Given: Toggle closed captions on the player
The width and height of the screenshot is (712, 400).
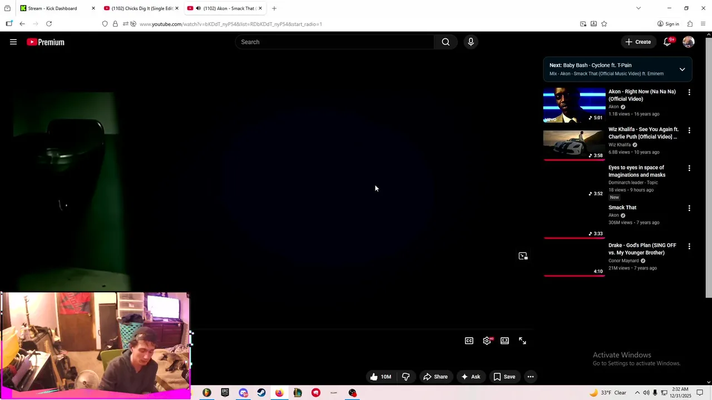Looking at the screenshot, I should tap(469, 341).
